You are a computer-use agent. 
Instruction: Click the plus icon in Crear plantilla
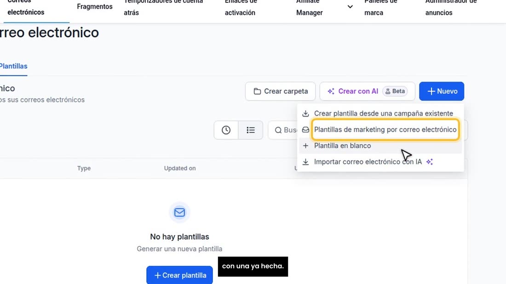pyautogui.click(x=157, y=275)
